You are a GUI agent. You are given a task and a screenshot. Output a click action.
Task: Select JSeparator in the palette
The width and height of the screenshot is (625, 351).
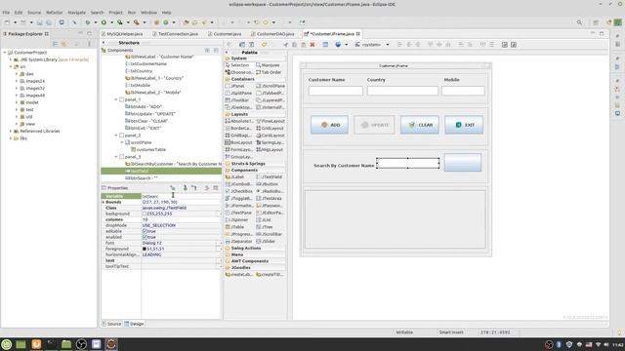238,242
